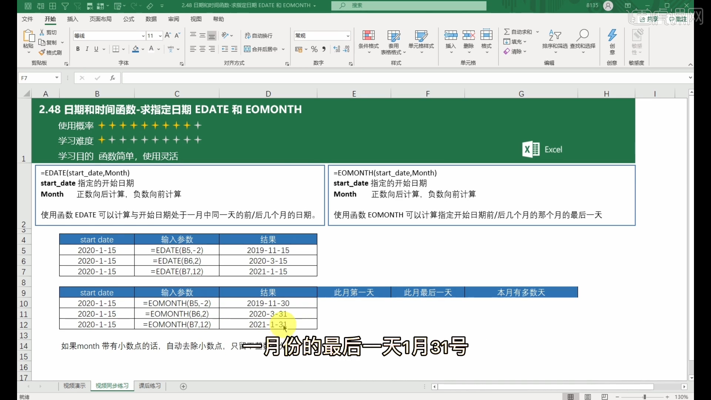Switch to the 插入 Insert tab
This screenshot has width=711, height=400.
tap(73, 19)
